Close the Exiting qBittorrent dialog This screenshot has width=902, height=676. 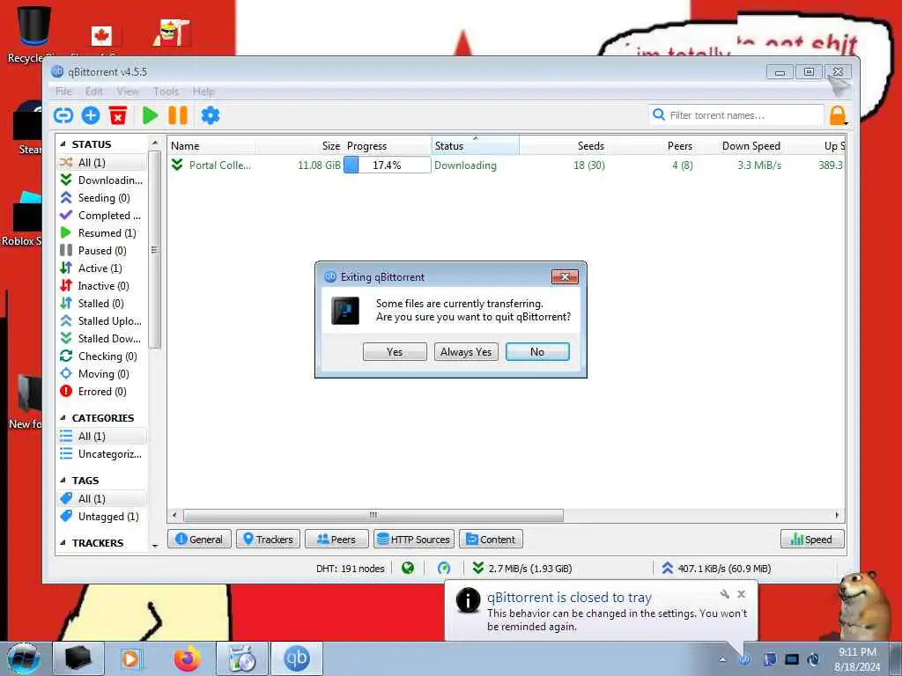tap(565, 277)
